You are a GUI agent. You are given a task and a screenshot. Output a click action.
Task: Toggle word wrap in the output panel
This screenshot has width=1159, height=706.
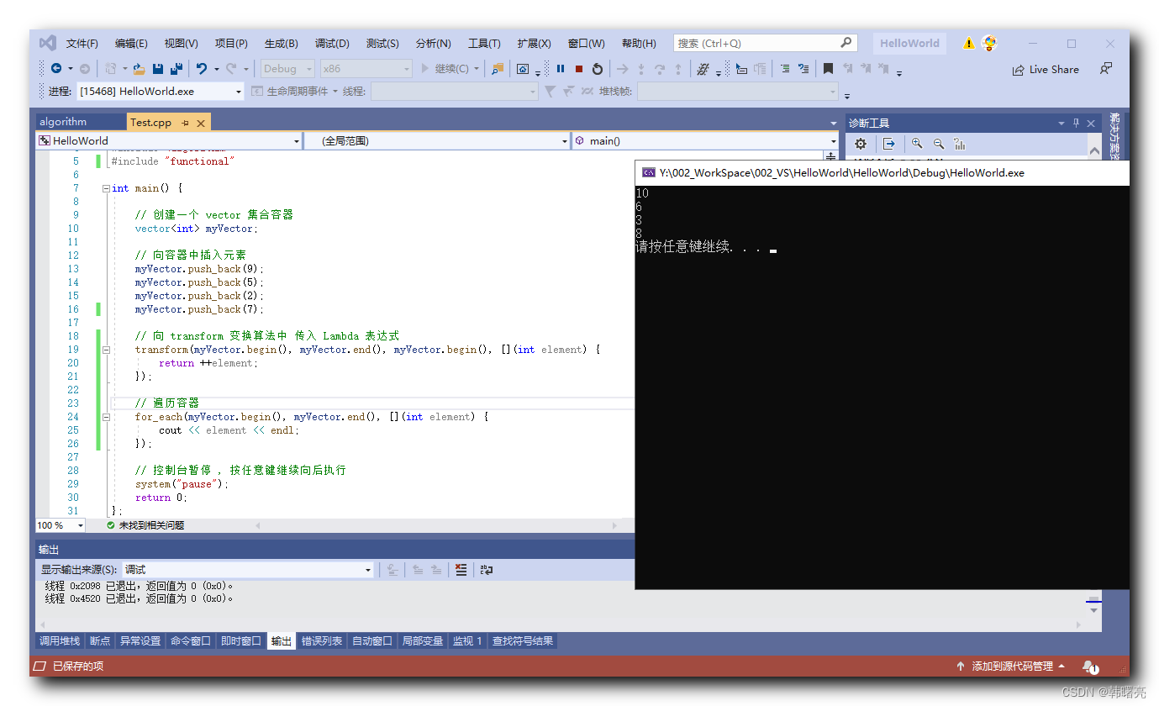point(486,569)
